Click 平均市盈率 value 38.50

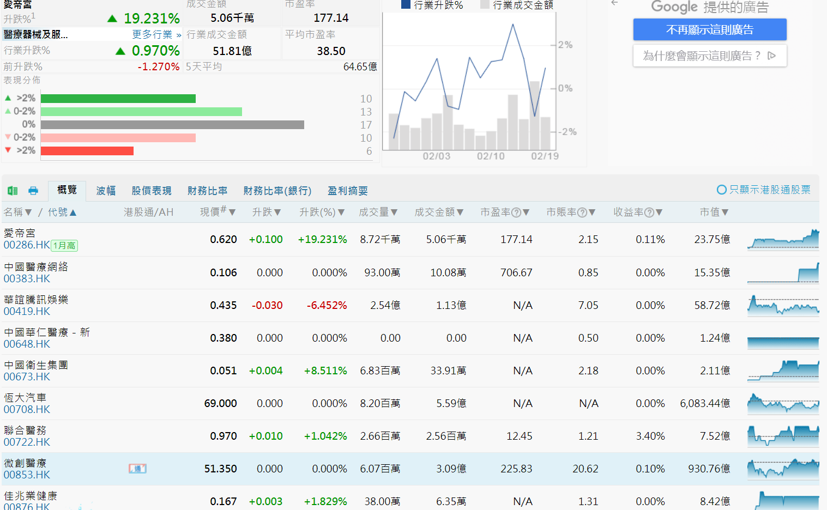[331, 51]
